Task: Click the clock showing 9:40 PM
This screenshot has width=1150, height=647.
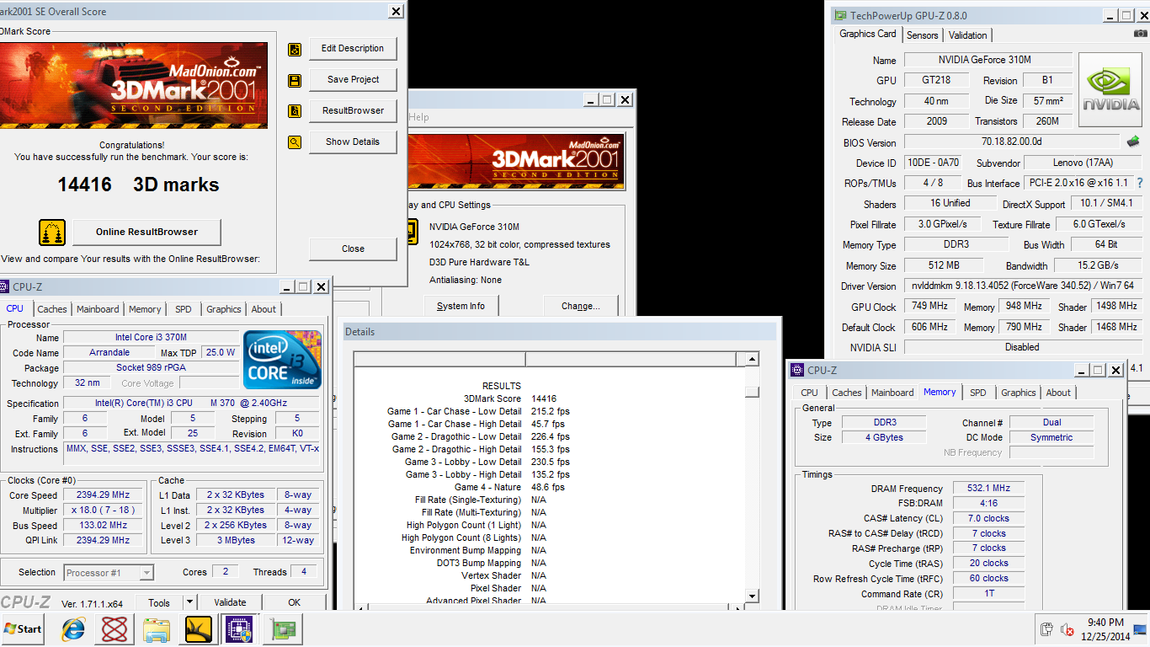Action: pos(1105,623)
